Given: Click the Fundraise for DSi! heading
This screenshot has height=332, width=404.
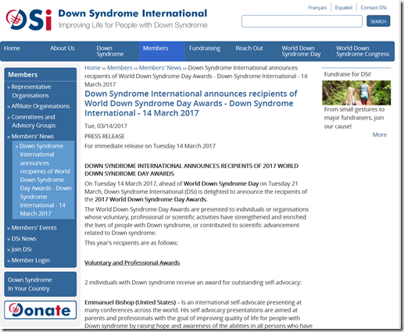Looking at the screenshot, I should point(348,74).
